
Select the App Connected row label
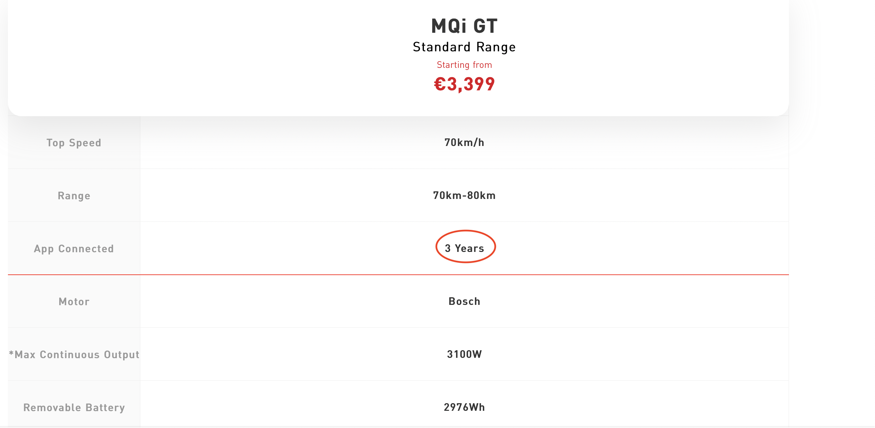[74, 249]
